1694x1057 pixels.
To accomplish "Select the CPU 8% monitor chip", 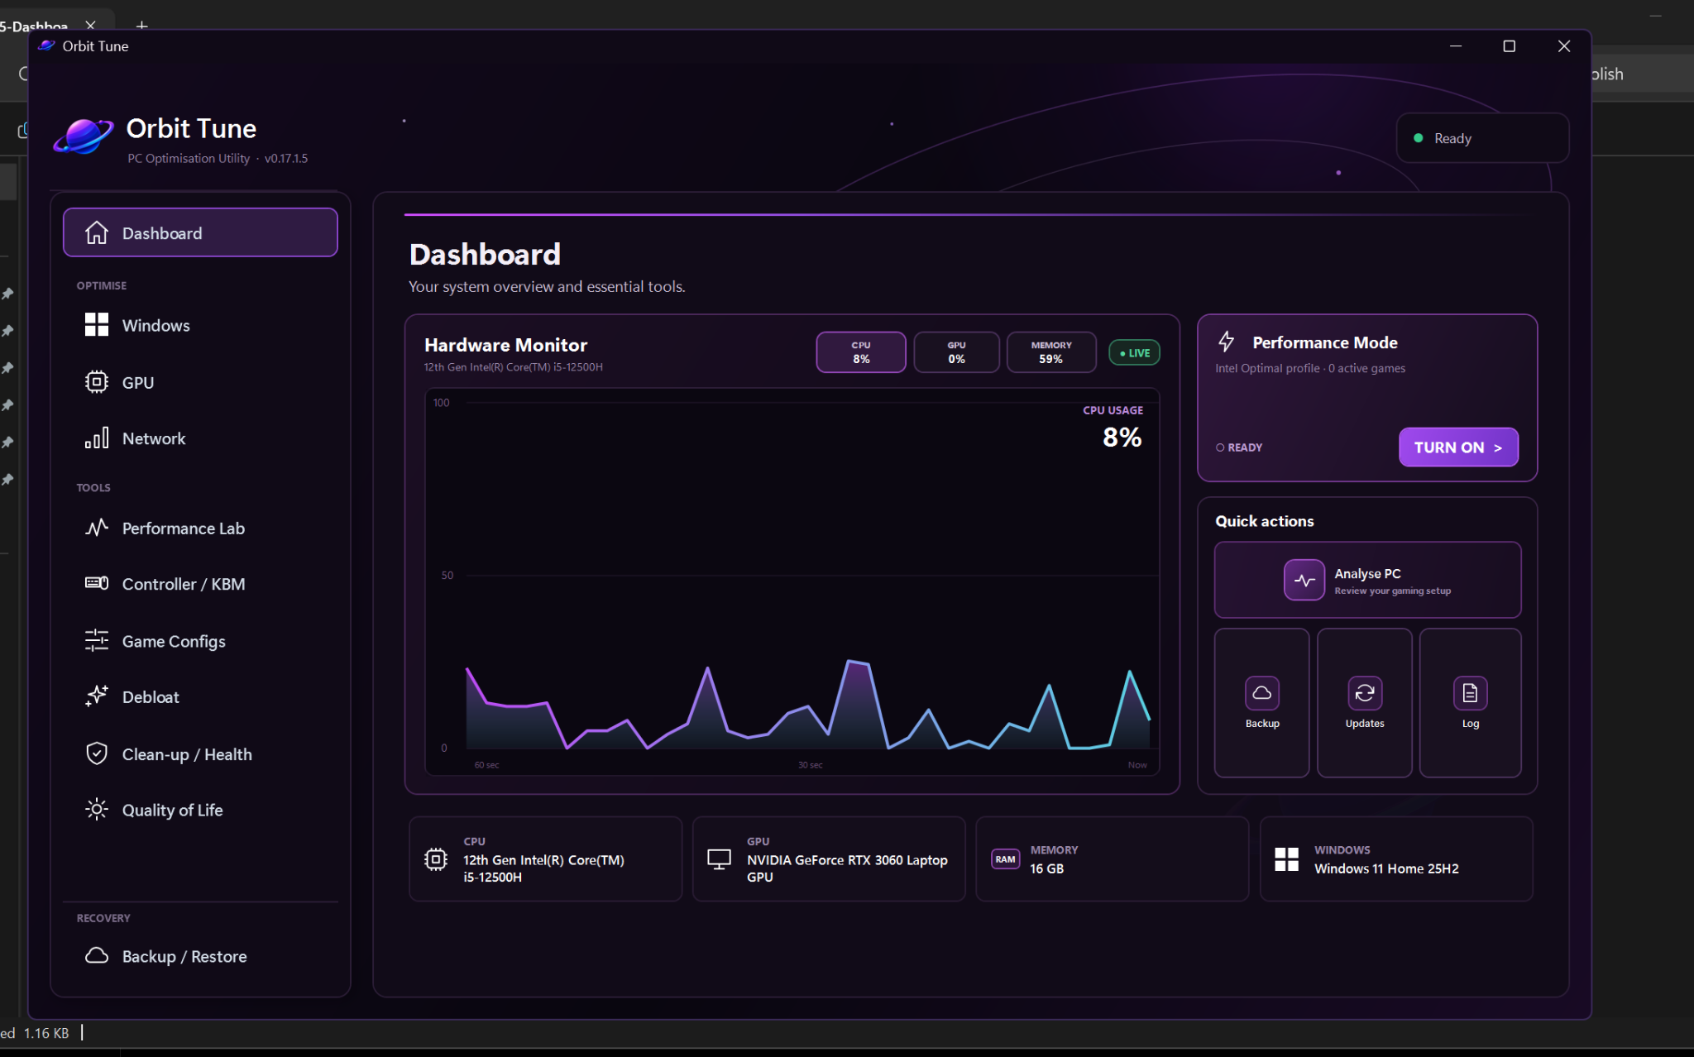I will point(861,352).
